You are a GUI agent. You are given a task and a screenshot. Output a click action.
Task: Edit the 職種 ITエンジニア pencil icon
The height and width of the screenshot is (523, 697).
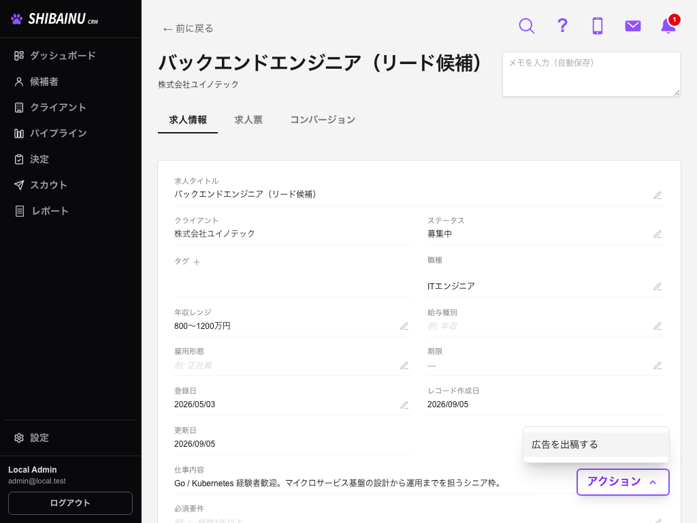coord(658,287)
